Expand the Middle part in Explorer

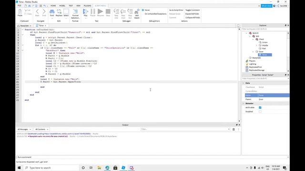[x=256, y=46]
